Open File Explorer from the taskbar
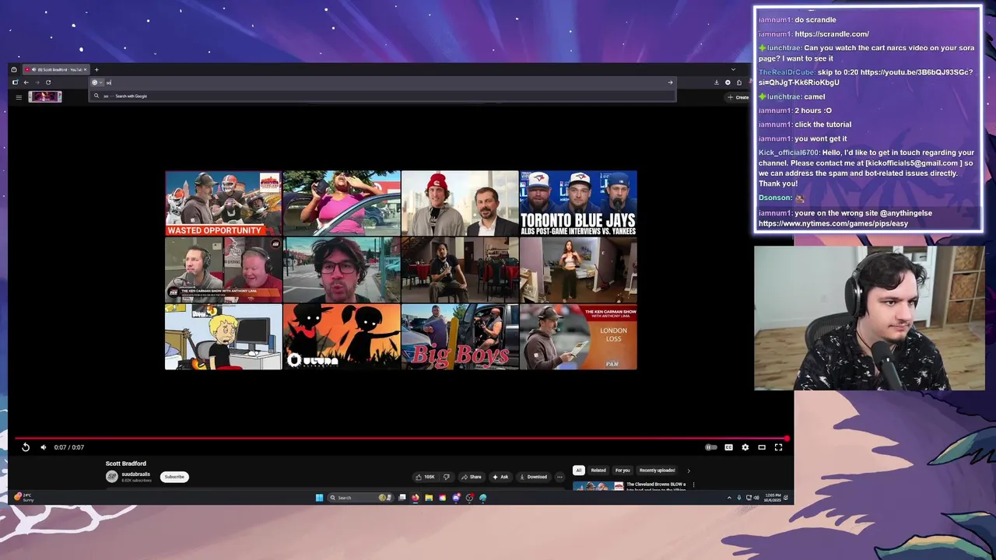Screen dimensions: 996x560 click(x=429, y=498)
